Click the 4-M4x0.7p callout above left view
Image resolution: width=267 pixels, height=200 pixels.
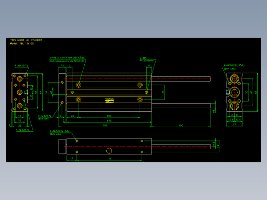pyautogui.click(x=22, y=66)
